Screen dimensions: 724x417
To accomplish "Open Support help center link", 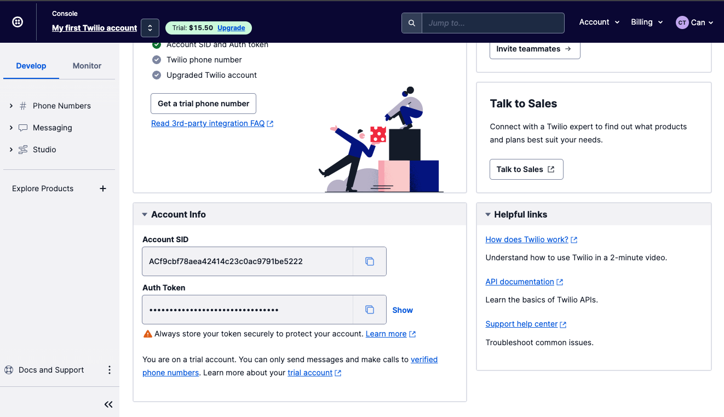I will (526, 324).
